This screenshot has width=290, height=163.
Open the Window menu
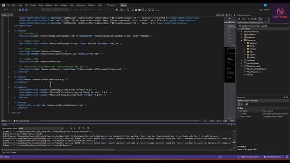[92, 5]
